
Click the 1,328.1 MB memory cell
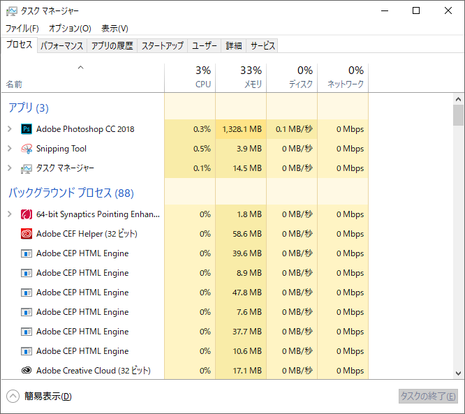(x=241, y=129)
